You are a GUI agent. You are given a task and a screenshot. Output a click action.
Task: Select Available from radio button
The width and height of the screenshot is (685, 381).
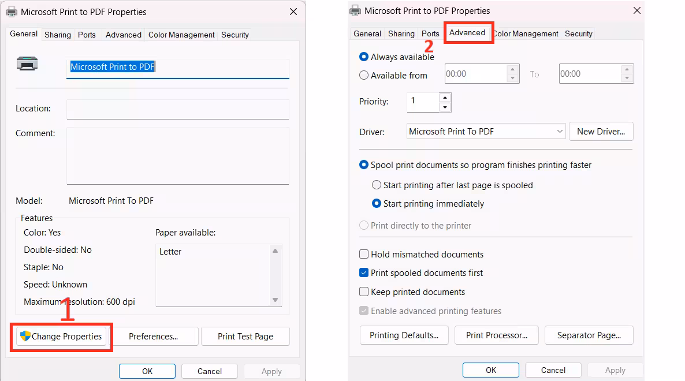(x=363, y=76)
